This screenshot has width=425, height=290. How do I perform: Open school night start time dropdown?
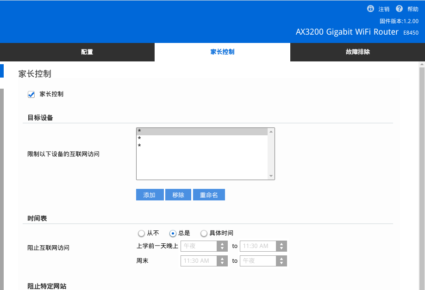(204, 246)
